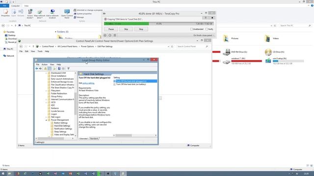
Task: Open the DVD RW Drive icon
Action: (227, 52)
